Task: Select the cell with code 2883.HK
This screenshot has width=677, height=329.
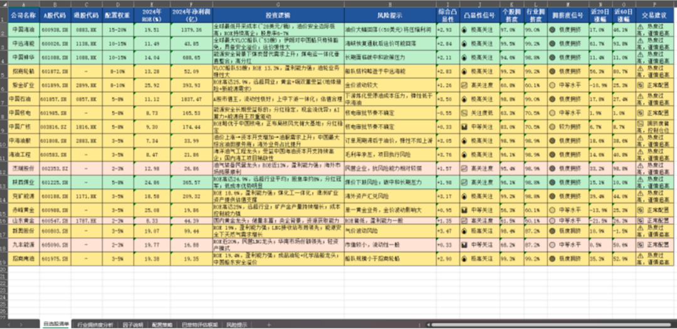Action: tap(87, 141)
